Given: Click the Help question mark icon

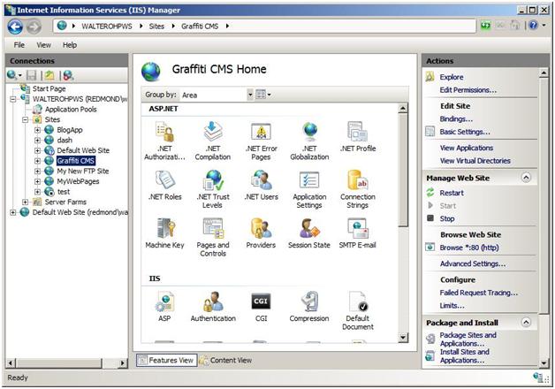Looking at the screenshot, I should [534, 25].
